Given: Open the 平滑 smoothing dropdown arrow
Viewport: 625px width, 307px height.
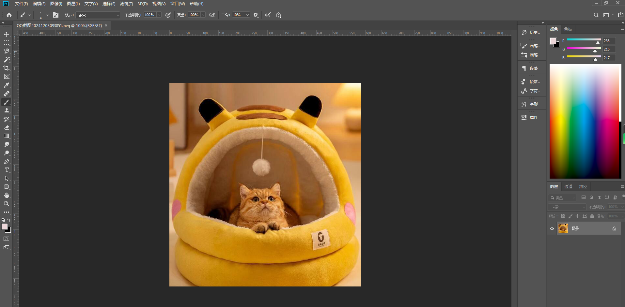Looking at the screenshot, I should (x=247, y=15).
